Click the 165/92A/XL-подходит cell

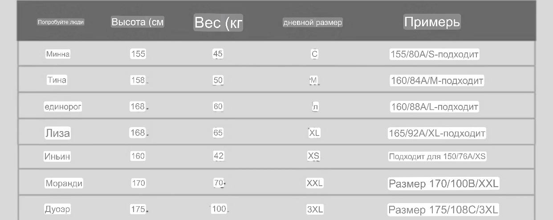pos(437,133)
